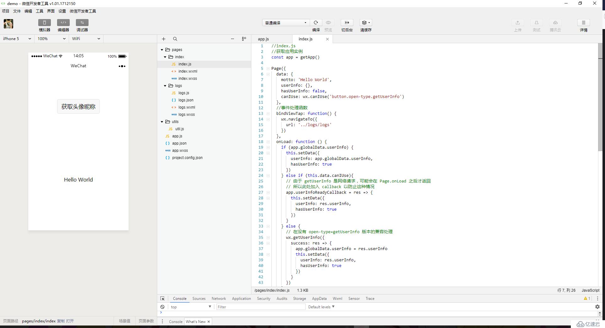Open Default levels dropdown
Image resolution: width=605 pixels, height=328 pixels.
(x=321, y=307)
